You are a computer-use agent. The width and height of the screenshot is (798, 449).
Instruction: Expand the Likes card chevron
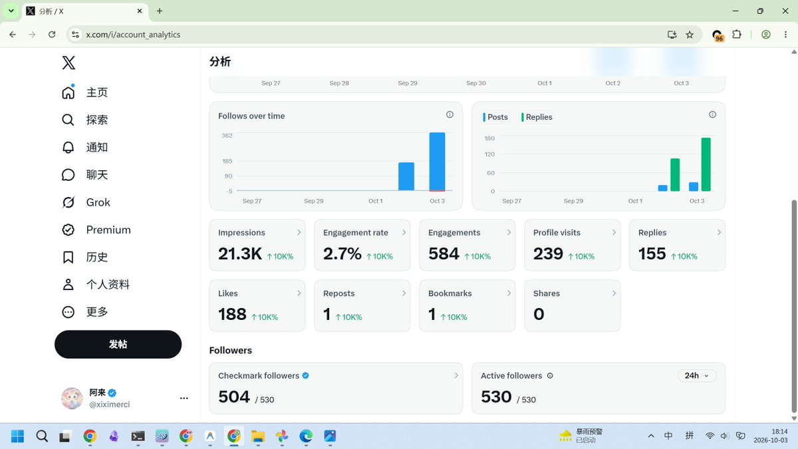[x=299, y=293]
